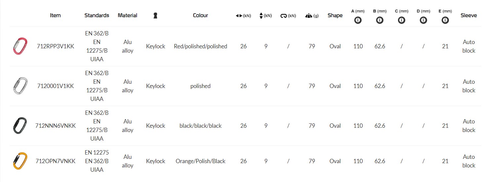Click the keylock gate icon in header
Viewport: 483px width, 182px height.
pyautogui.click(x=155, y=16)
